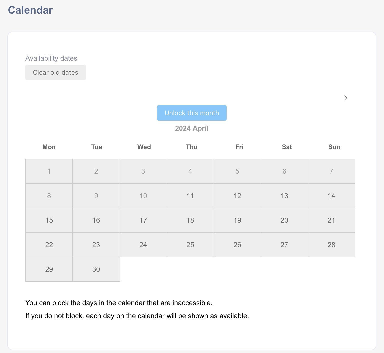Screen dimensions: 384x353
Task: Select Friday April 19
Action: pos(237,220)
